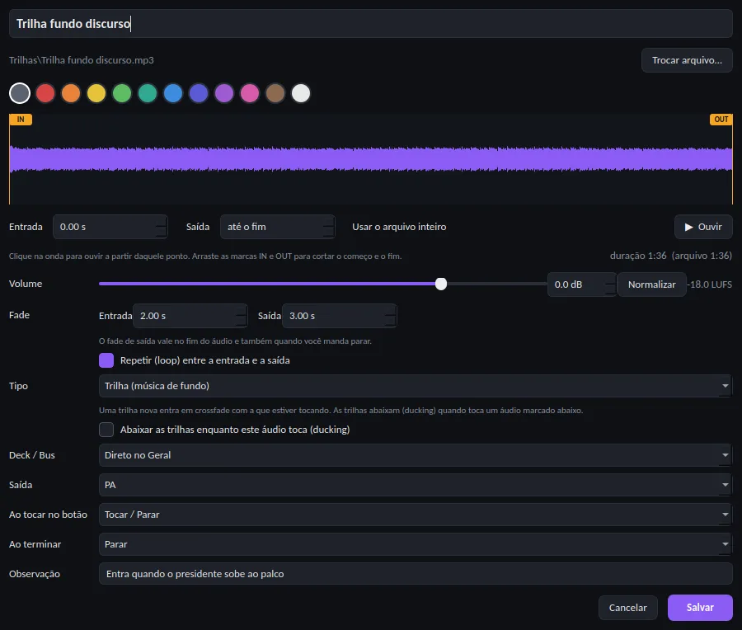Open the 'Ao tocar no botão' dropdown

click(x=416, y=515)
